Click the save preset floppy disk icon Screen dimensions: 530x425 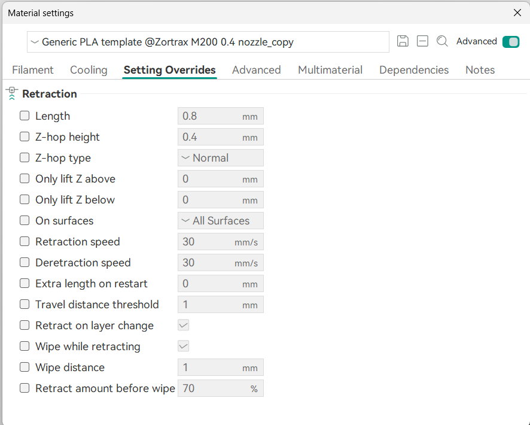(x=403, y=41)
